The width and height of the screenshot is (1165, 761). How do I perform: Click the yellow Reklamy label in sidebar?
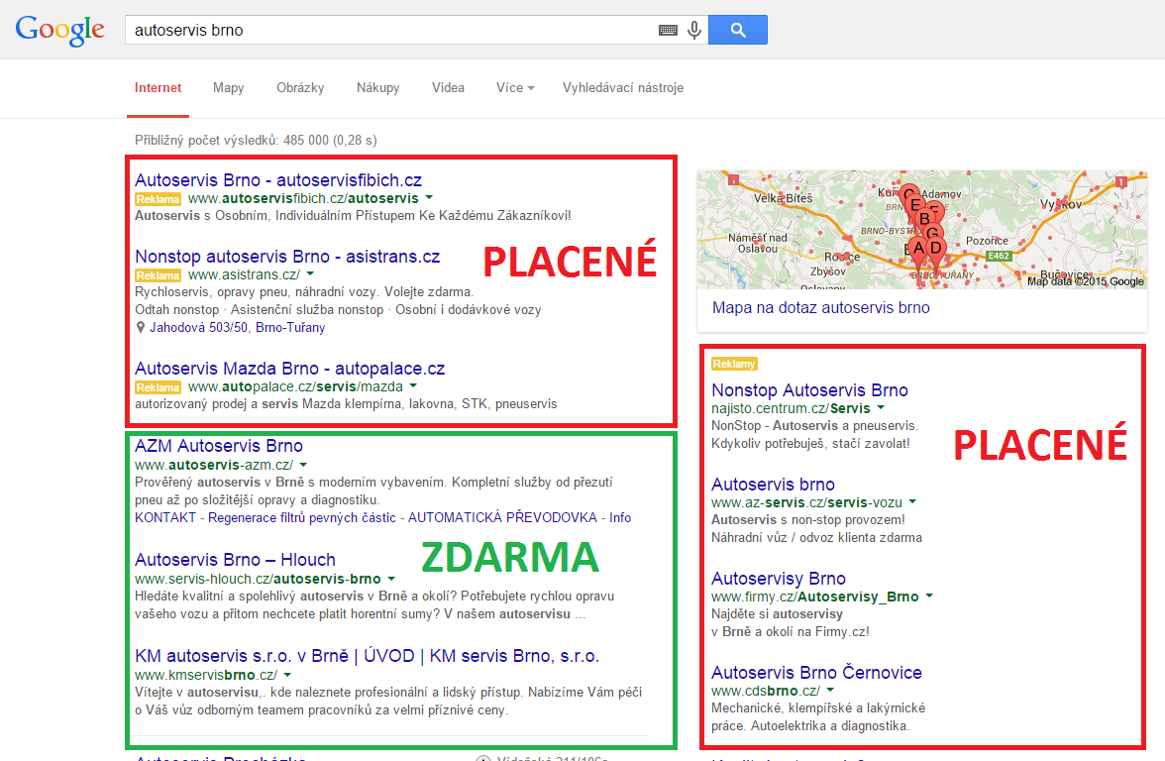point(734,364)
